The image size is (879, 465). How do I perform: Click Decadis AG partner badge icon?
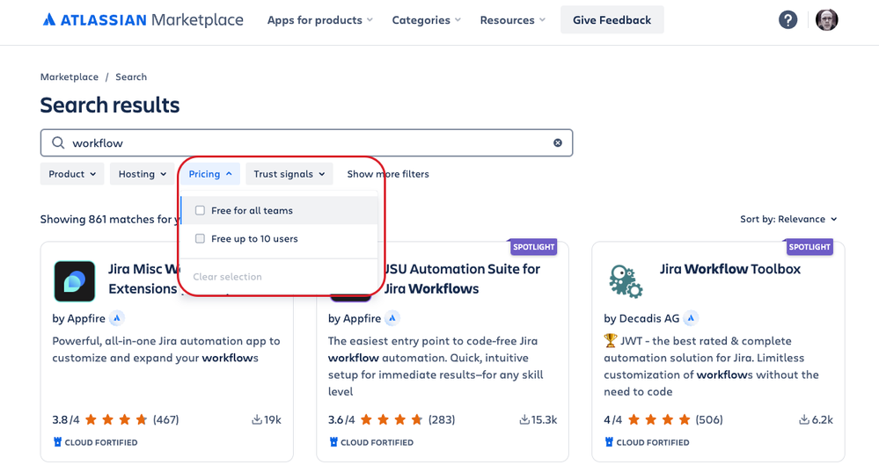691,318
